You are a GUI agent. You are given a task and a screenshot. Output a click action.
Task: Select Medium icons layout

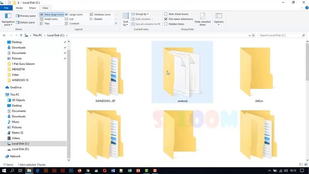point(100,14)
